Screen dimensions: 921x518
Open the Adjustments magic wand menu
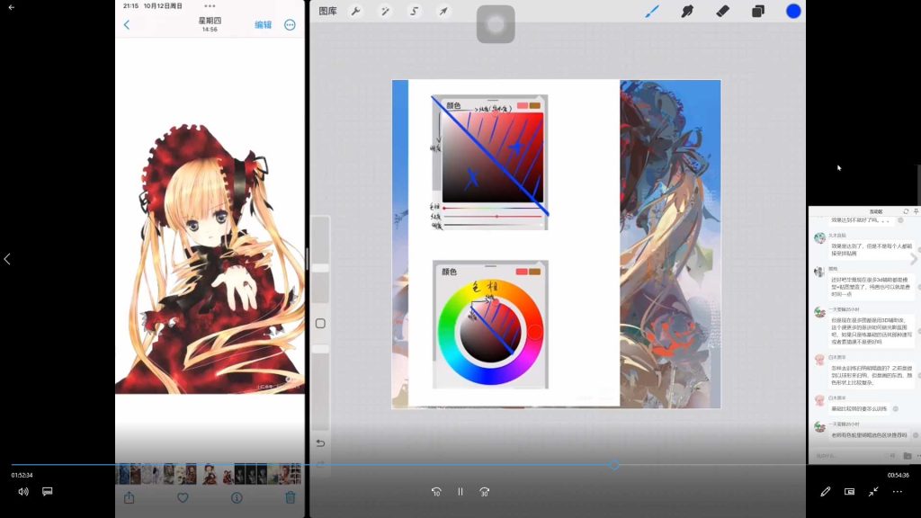coord(384,12)
